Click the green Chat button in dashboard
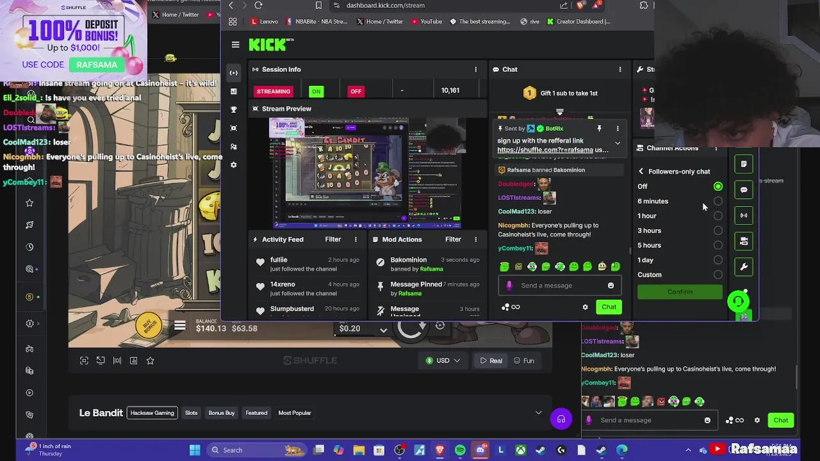This screenshot has width=820, height=461. (x=609, y=307)
